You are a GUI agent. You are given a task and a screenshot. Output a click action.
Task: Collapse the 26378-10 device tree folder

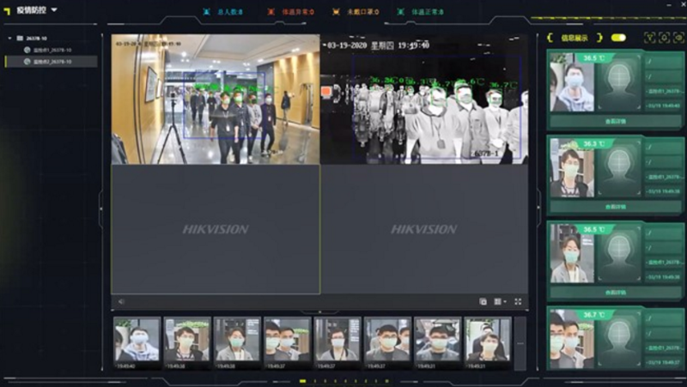[x=10, y=38]
